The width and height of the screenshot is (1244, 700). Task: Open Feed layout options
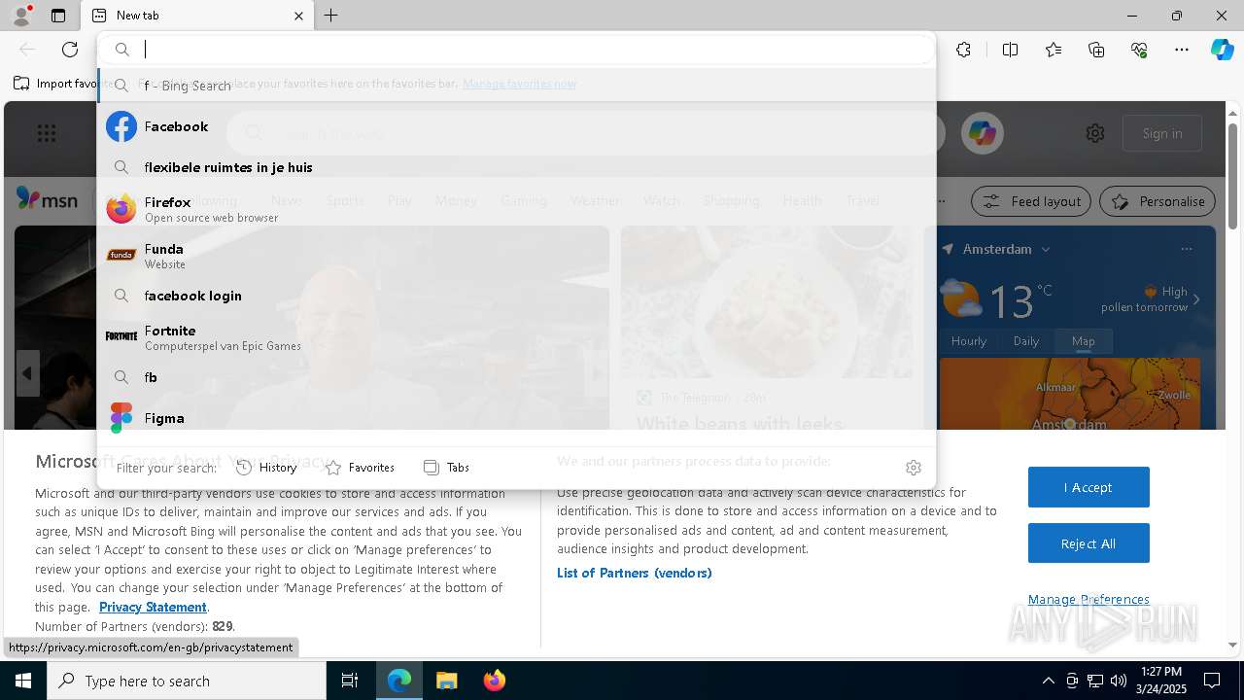pyautogui.click(x=1032, y=201)
